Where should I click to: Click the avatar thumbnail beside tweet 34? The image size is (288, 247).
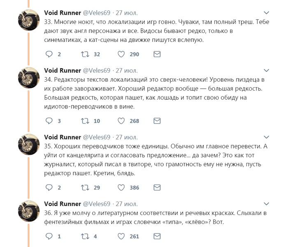coord(29,77)
